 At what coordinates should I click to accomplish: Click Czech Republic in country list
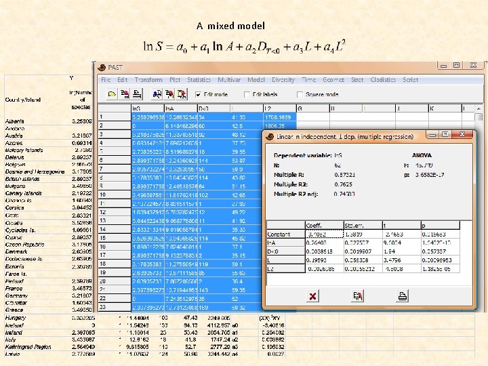pos(24,244)
